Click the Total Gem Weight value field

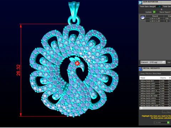pos(159,6)
